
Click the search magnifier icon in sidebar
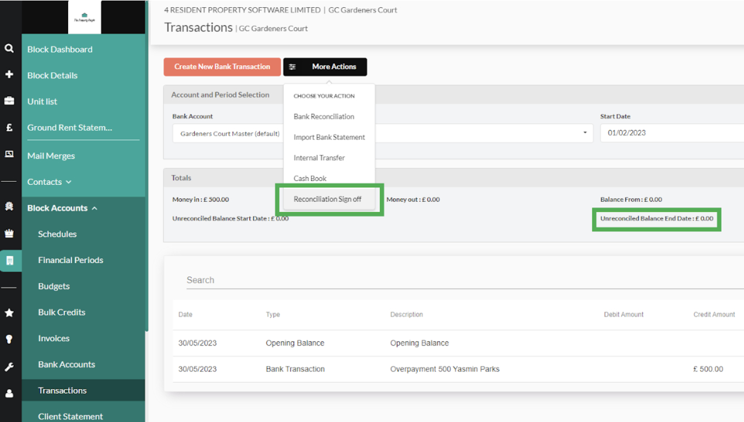tap(9, 48)
